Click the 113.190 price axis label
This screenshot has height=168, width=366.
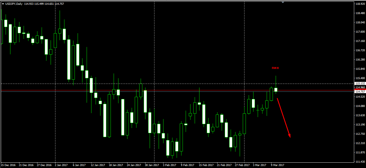[x=360, y=125]
